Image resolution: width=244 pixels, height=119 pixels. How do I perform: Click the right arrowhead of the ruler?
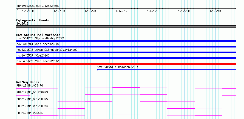[236, 8]
